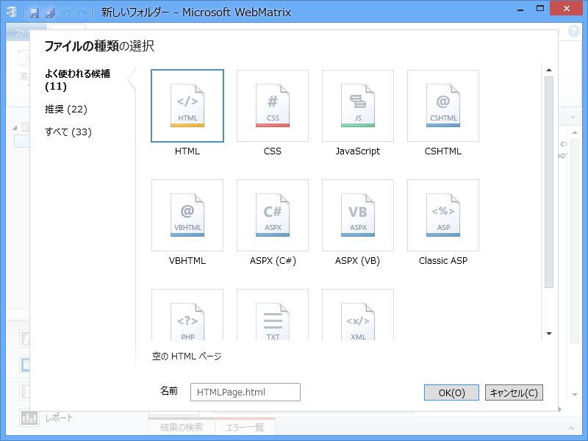Choose the PHP file type icon
The width and height of the screenshot is (588, 441).
coord(187,315)
